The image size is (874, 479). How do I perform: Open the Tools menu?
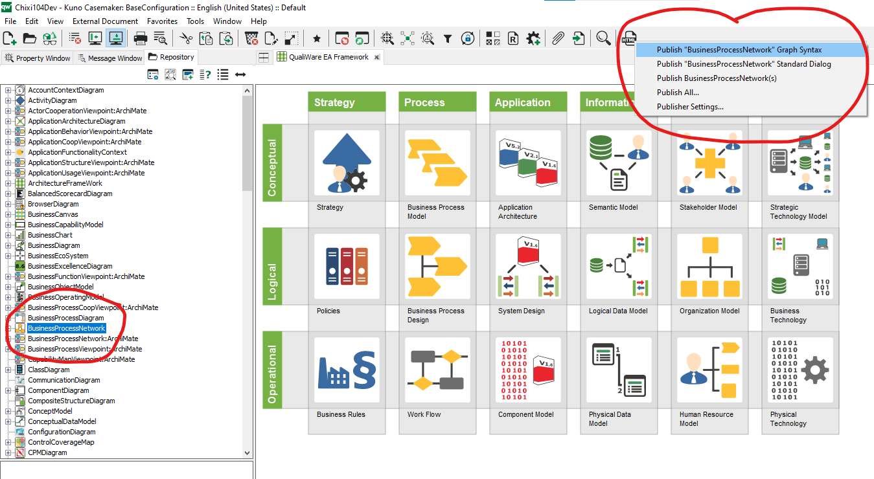tap(195, 21)
